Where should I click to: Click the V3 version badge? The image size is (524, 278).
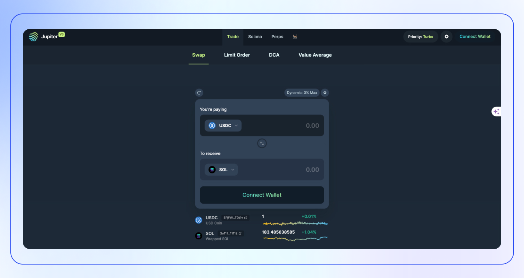(62, 35)
